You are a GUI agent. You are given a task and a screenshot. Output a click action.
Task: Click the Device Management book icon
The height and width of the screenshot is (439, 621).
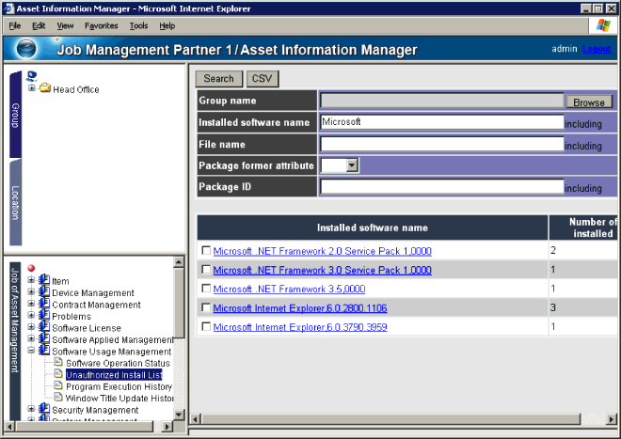pos(44,292)
